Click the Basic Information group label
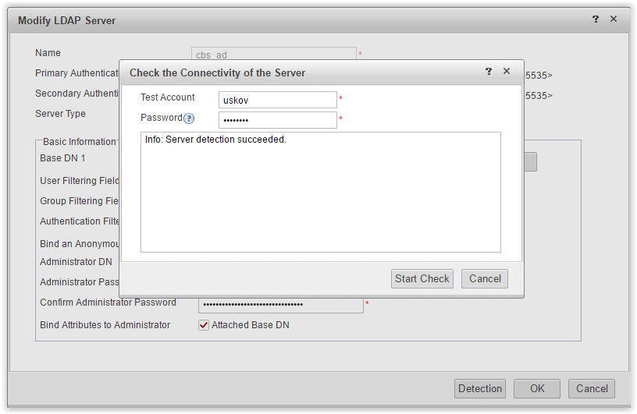The height and width of the screenshot is (414, 637). coord(80,142)
